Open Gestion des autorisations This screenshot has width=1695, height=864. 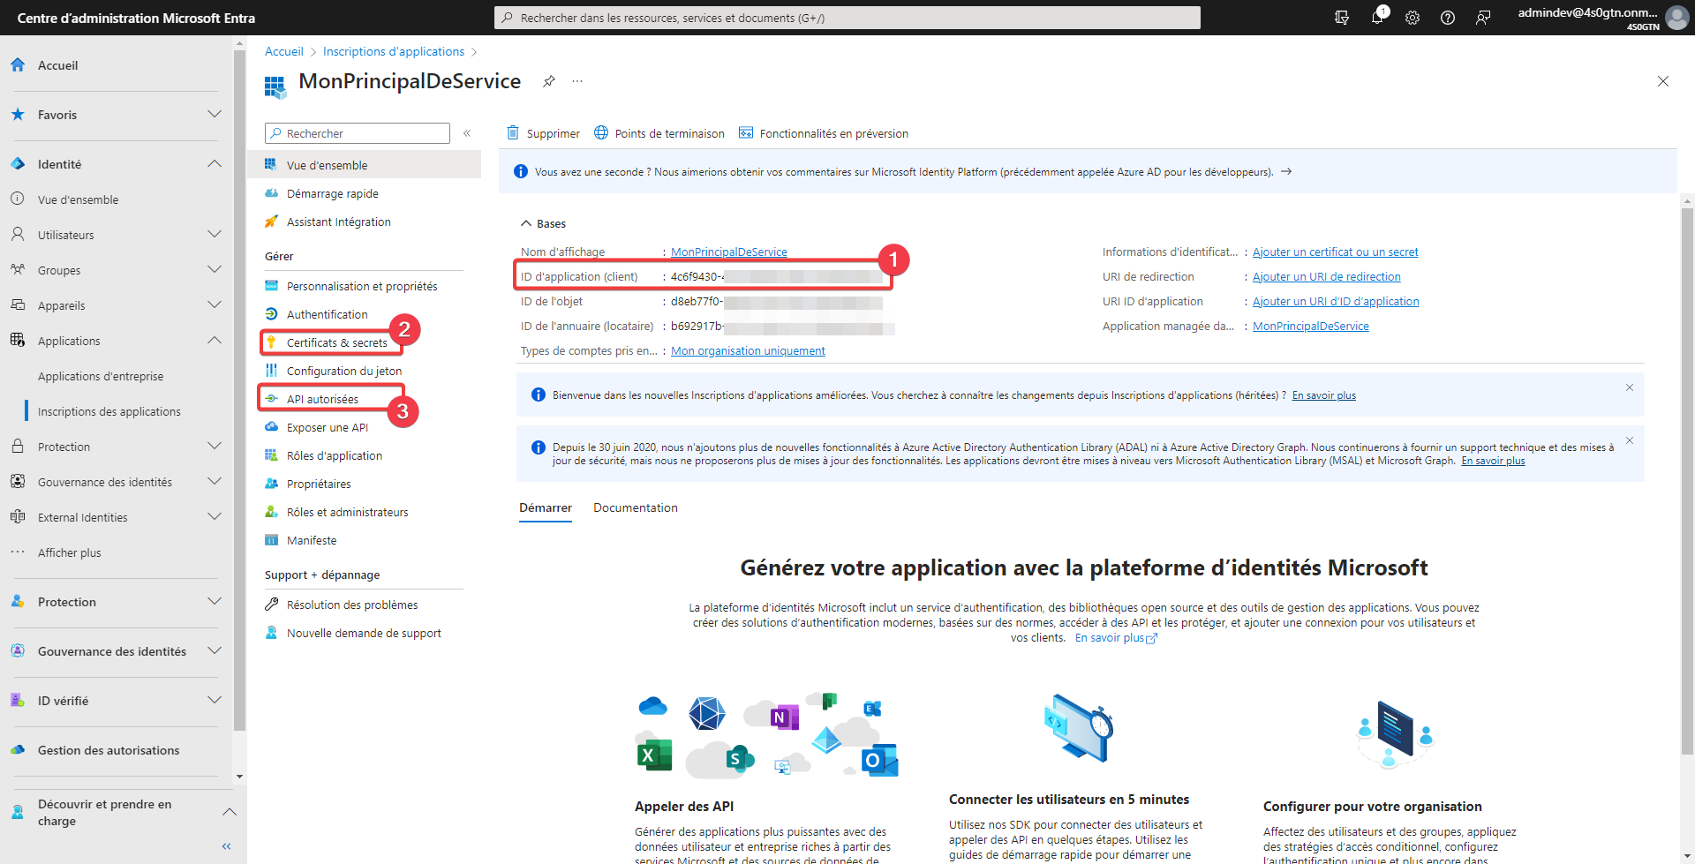pyautogui.click(x=109, y=750)
